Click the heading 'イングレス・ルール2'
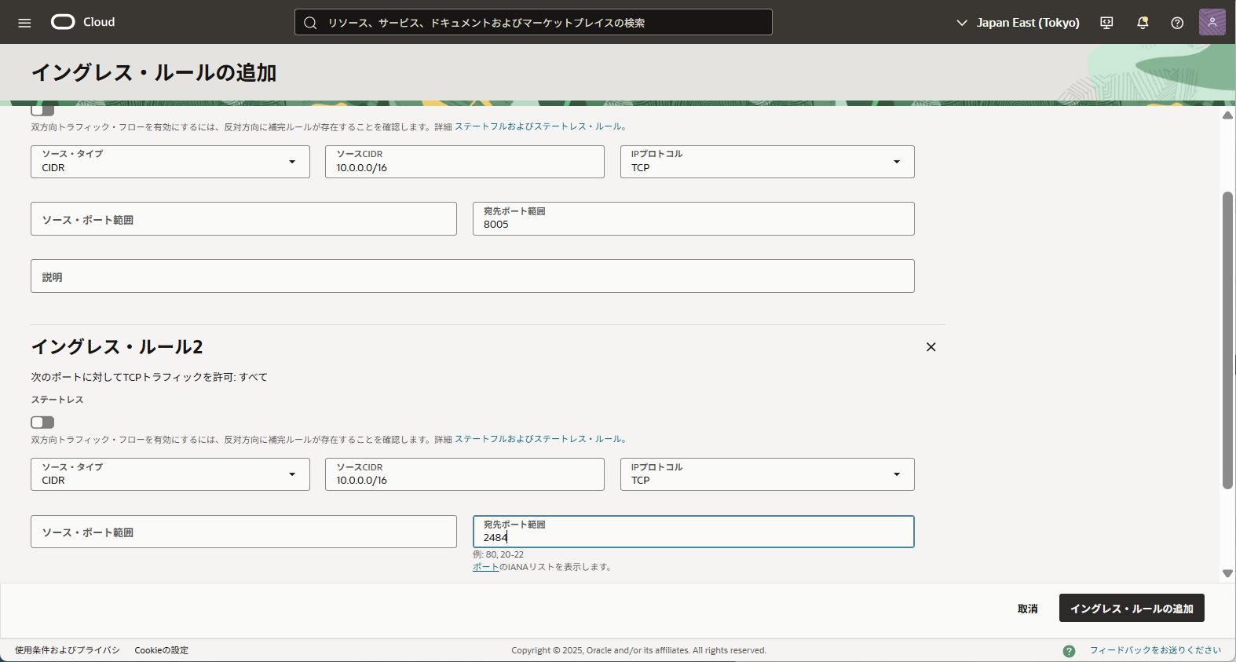1236x662 pixels. (x=117, y=347)
